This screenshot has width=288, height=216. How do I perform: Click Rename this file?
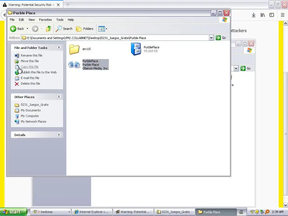(x=31, y=55)
